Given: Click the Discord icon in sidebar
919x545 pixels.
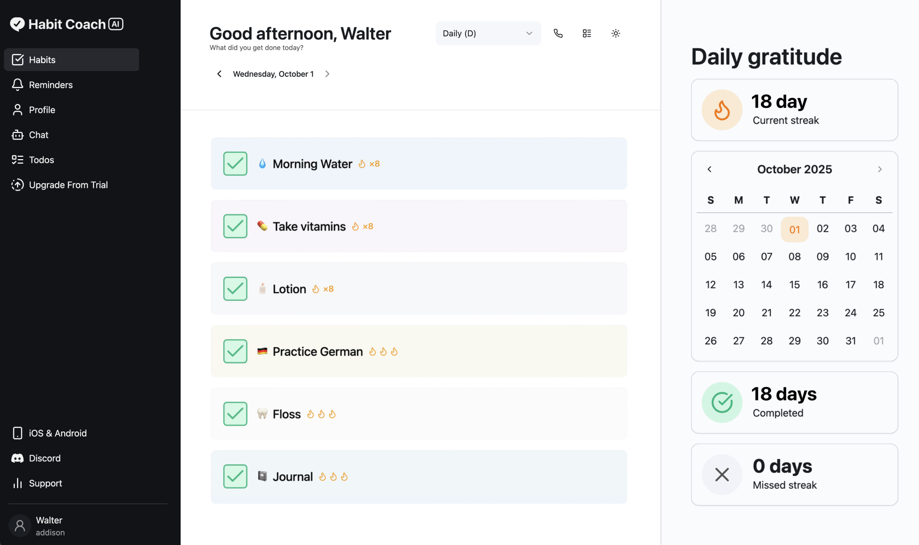Looking at the screenshot, I should (x=17, y=458).
